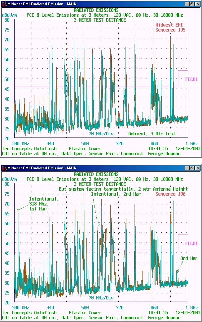Screen dimensions: 202x322
Task: Select the FCCB1 limit label in the bottom plot
Action: point(191,244)
